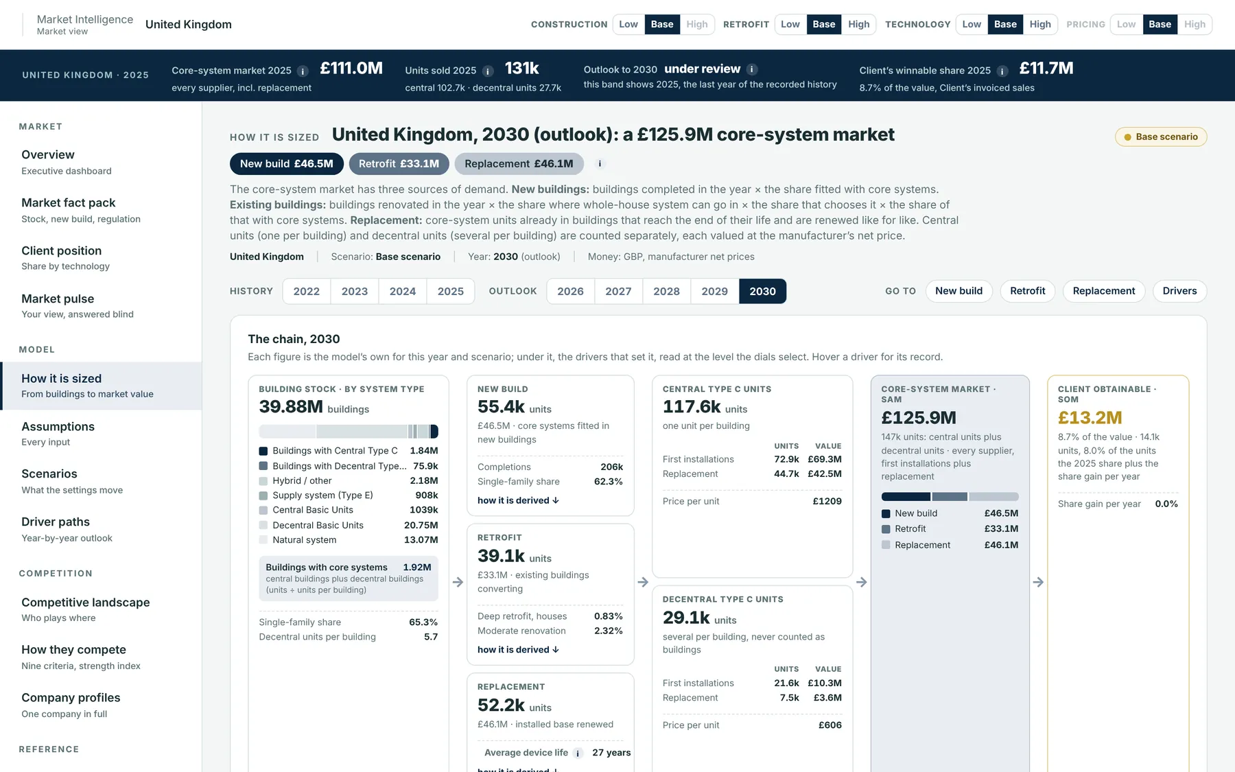
Task: Open Driver paths page
Action: coord(101,529)
